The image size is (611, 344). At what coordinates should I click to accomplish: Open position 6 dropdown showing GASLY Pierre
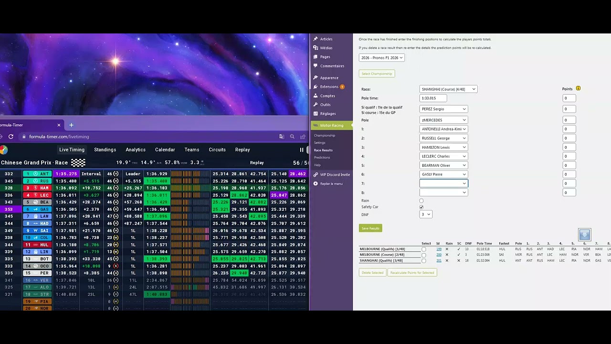443,174
